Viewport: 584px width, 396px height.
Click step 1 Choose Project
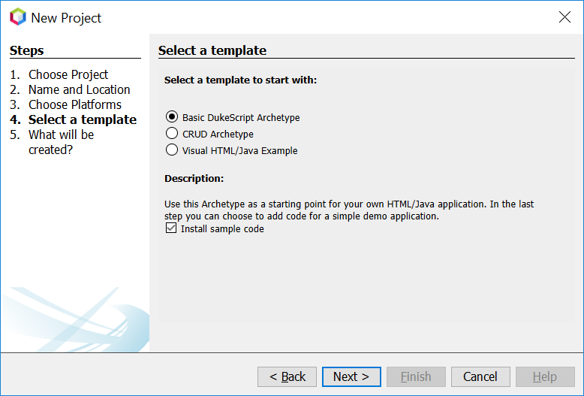pos(68,74)
